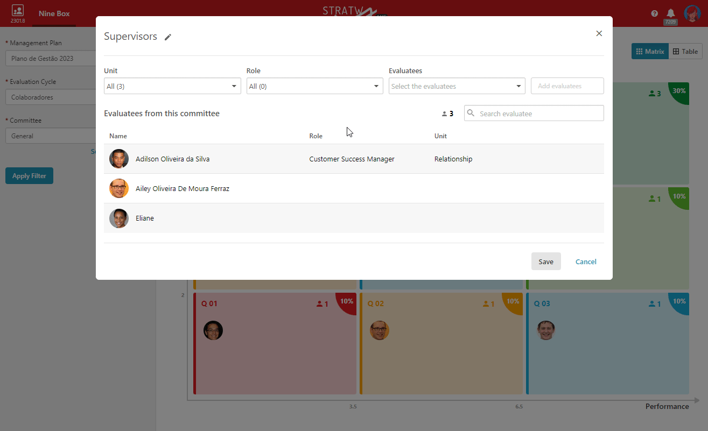
Task: Click the Nine Box module icon
Action: click(x=18, y=10)
